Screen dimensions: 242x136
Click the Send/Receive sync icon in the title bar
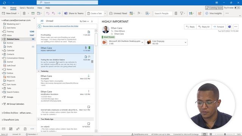[x=4, y=3]
